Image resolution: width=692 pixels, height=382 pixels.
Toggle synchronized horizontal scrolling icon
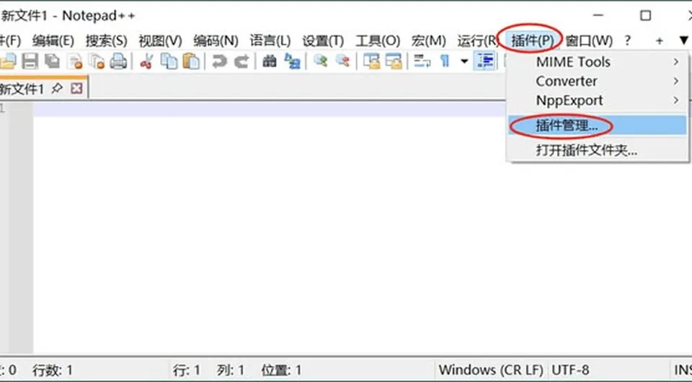pos(394,61)
